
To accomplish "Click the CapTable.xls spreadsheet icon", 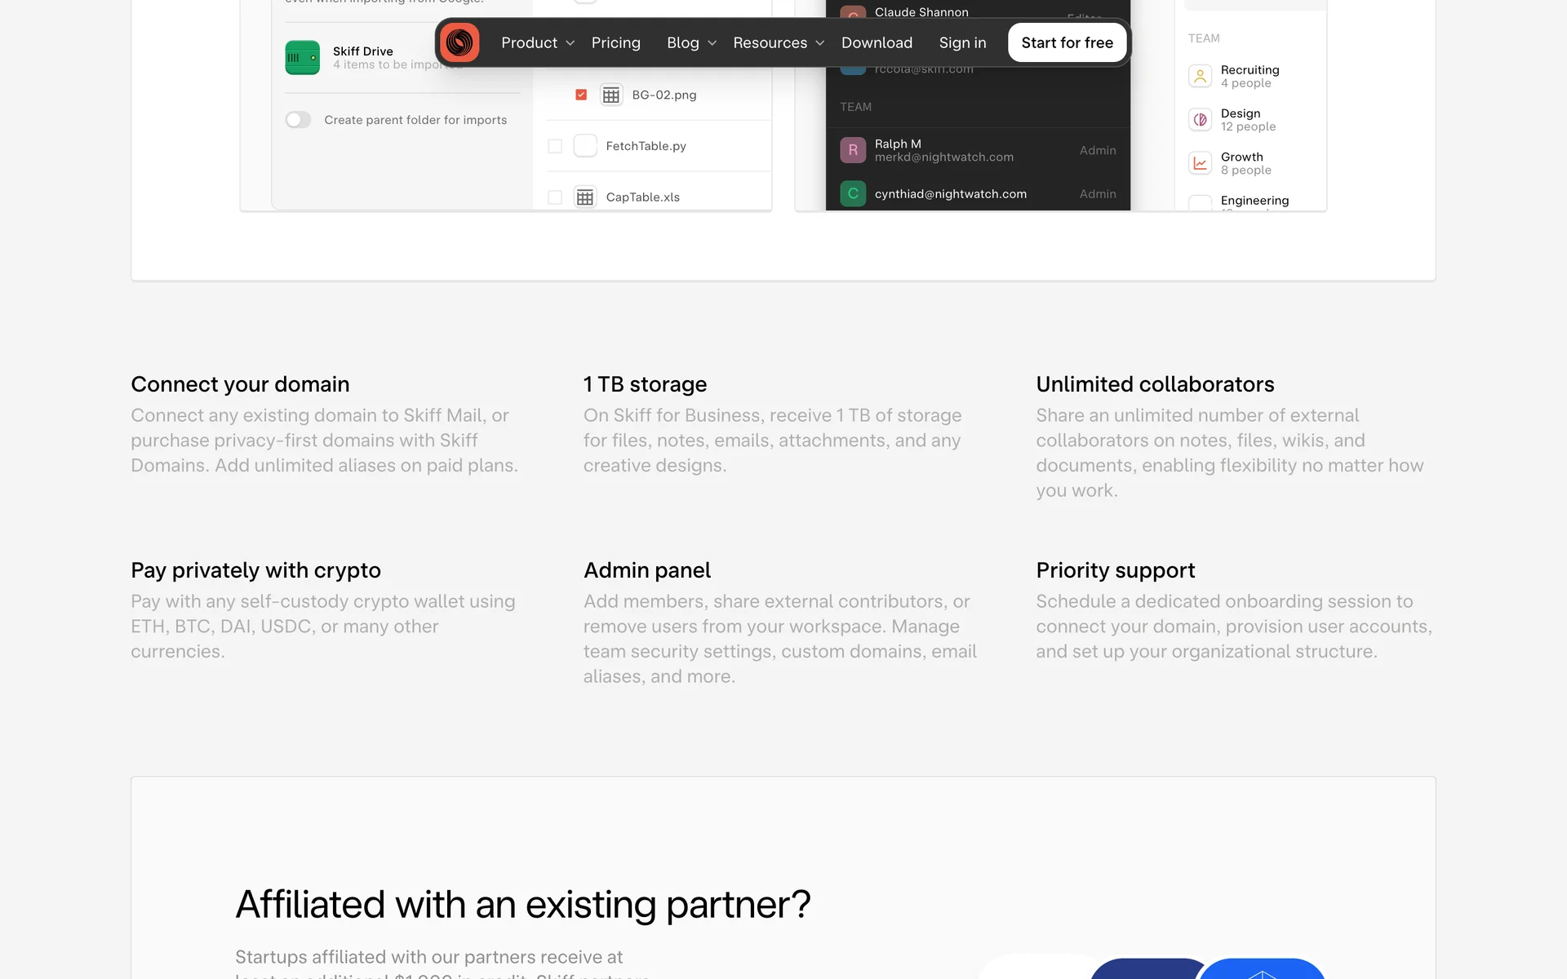I will click(x=584, y=197).
